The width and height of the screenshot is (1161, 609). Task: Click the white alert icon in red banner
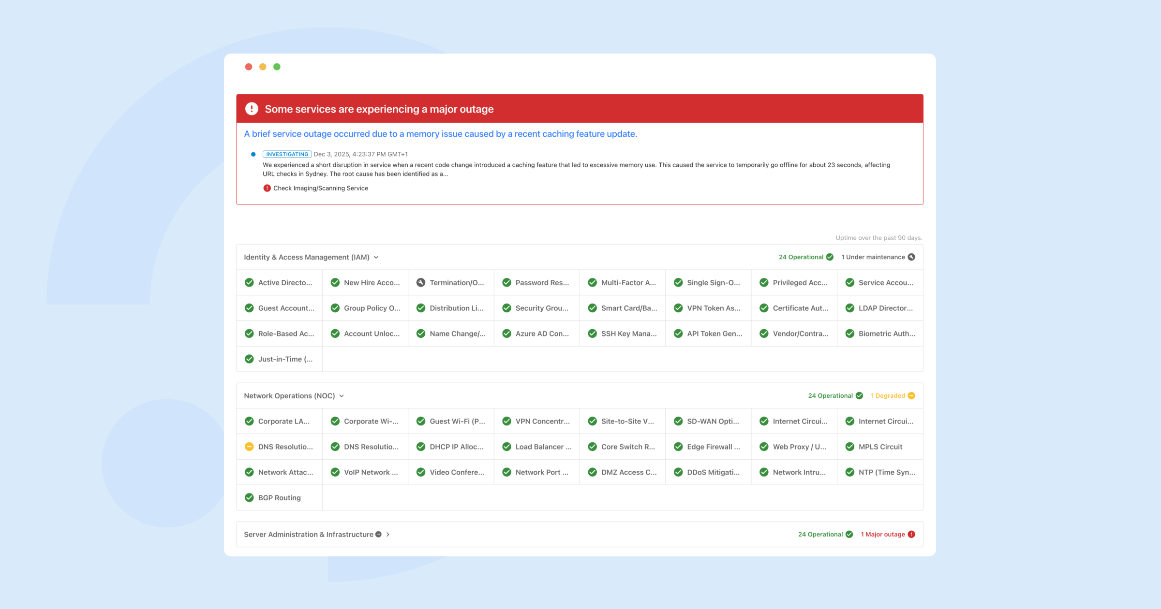pos(252,109)
